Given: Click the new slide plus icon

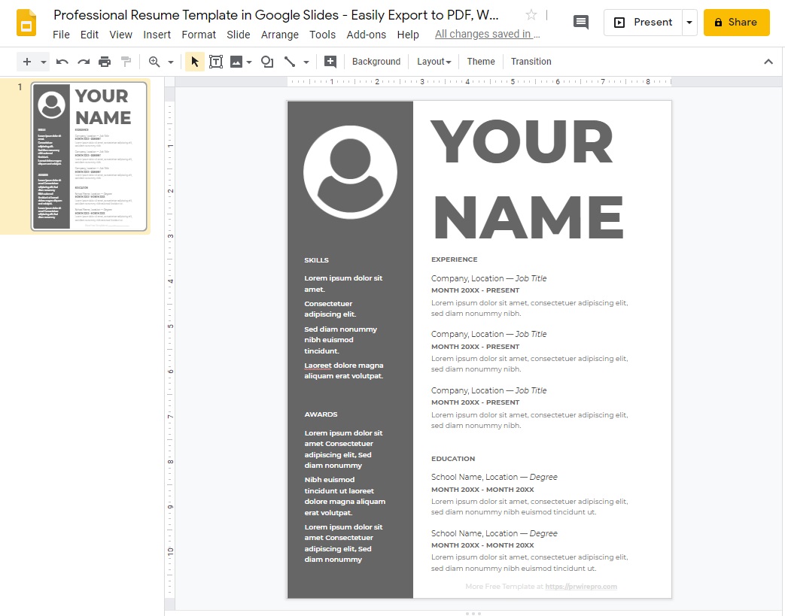Looking at the screenshot, I should [27, 62].
